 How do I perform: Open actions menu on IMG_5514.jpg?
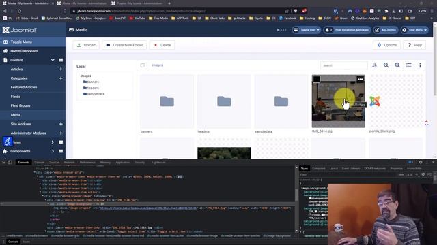360,80
